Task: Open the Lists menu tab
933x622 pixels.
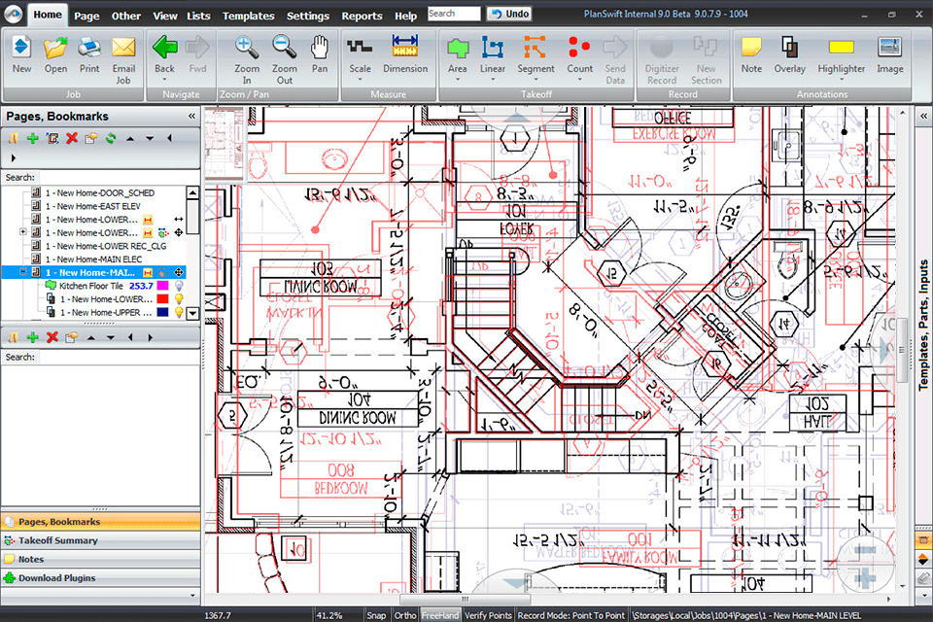Action: [198, 16]
